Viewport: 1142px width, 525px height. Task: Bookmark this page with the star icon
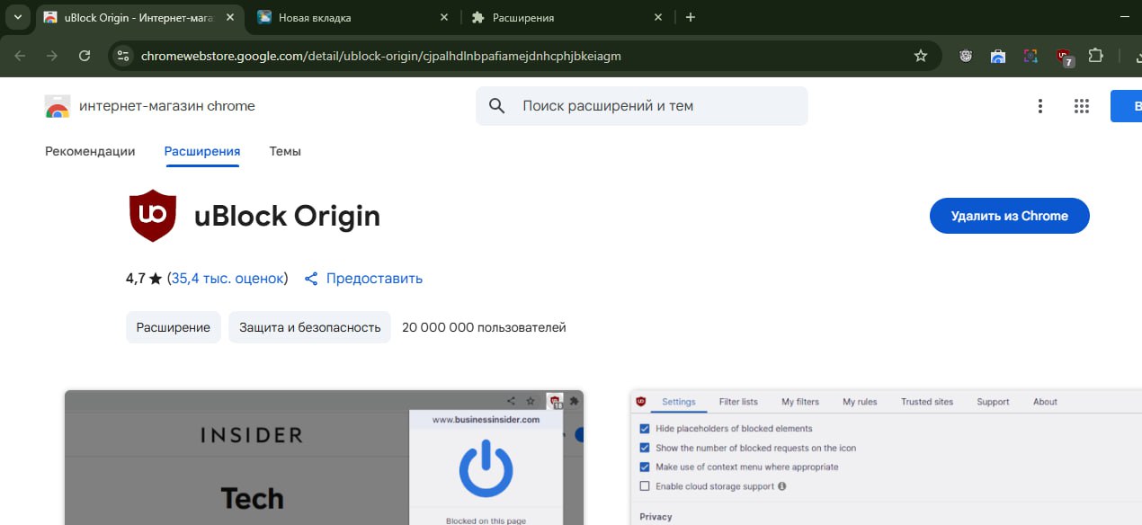[x=920, y=56]
